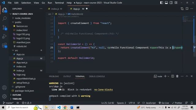
Task: Click the master branch status item
Action: (8, 103)
